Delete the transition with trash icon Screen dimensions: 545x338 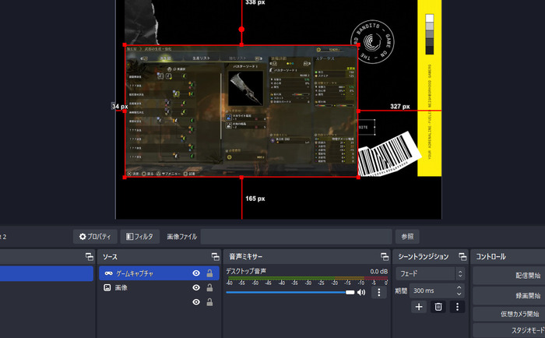click(x=438, y=307)
